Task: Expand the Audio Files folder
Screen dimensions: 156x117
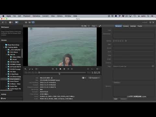Action: point(6,86)
